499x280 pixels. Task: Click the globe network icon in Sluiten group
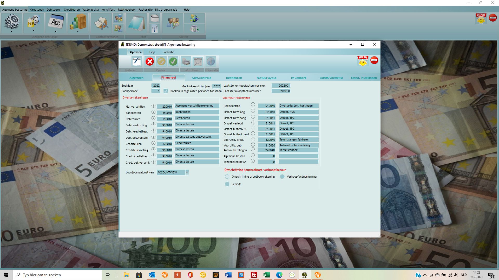pos(194,18)
